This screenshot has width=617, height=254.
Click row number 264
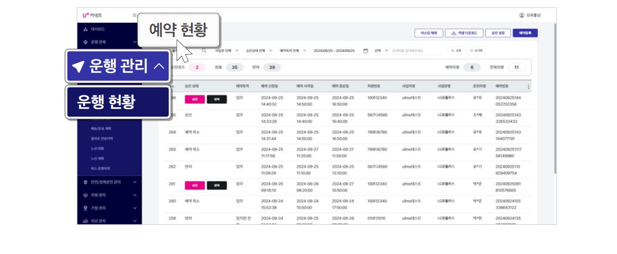tap(172, 132)
